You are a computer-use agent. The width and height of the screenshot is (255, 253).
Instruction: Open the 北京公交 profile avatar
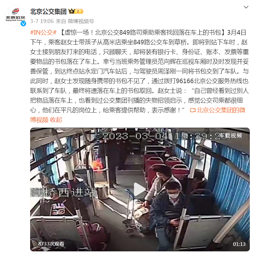pos(15,16)
